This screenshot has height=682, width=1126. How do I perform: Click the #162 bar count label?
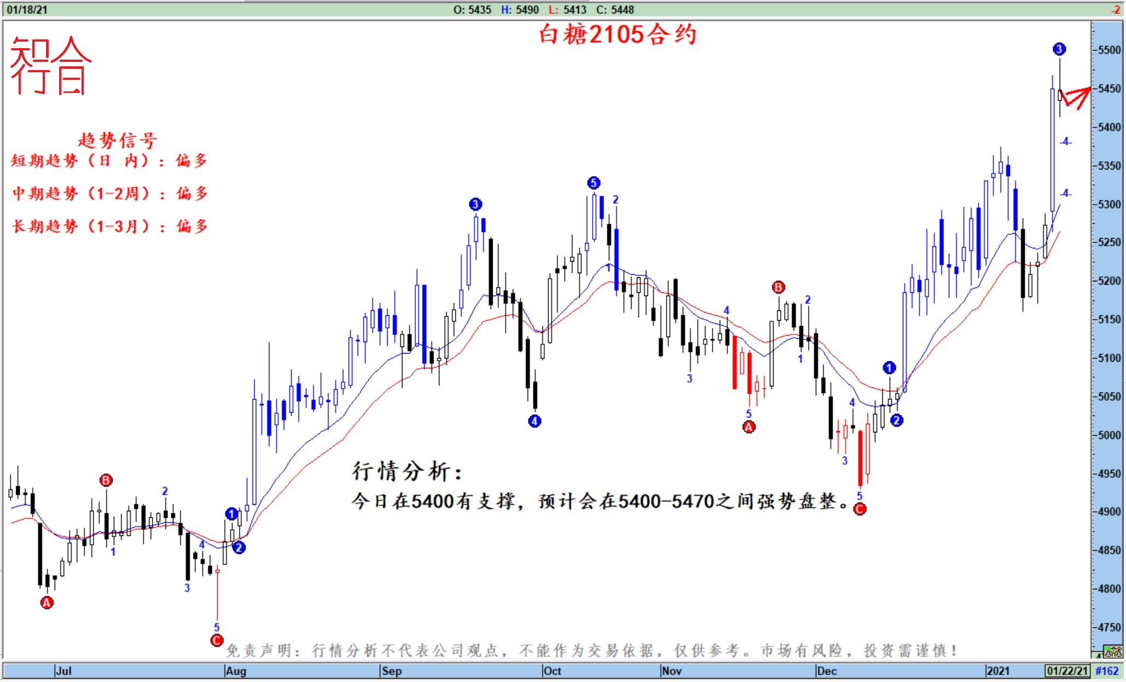(x=1107, y=671)
